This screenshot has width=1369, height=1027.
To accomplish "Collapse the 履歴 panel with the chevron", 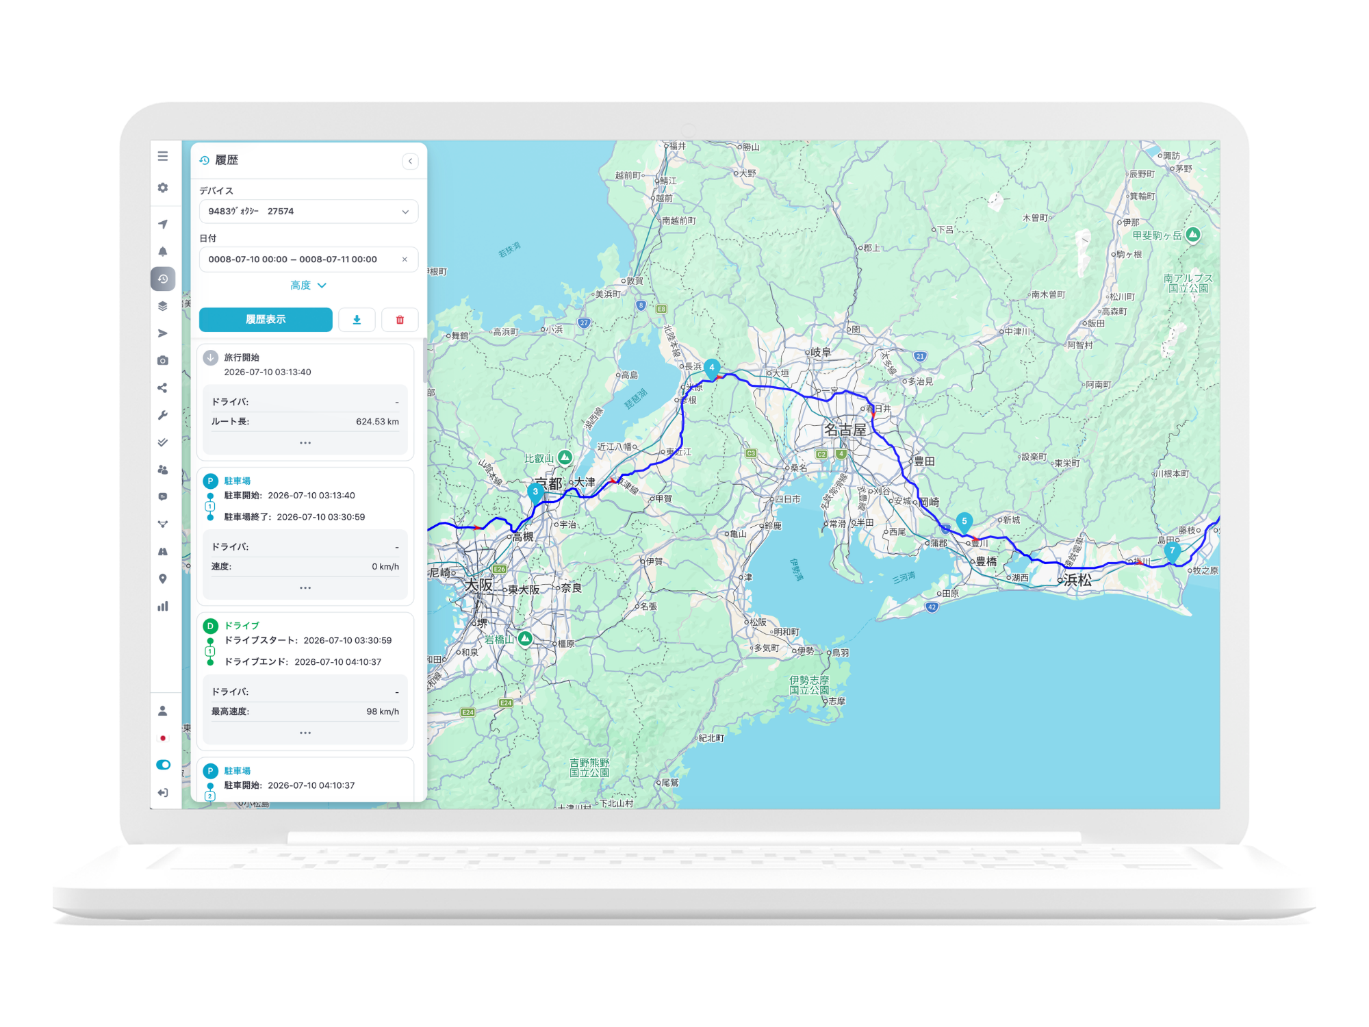I will click(410, 161).
